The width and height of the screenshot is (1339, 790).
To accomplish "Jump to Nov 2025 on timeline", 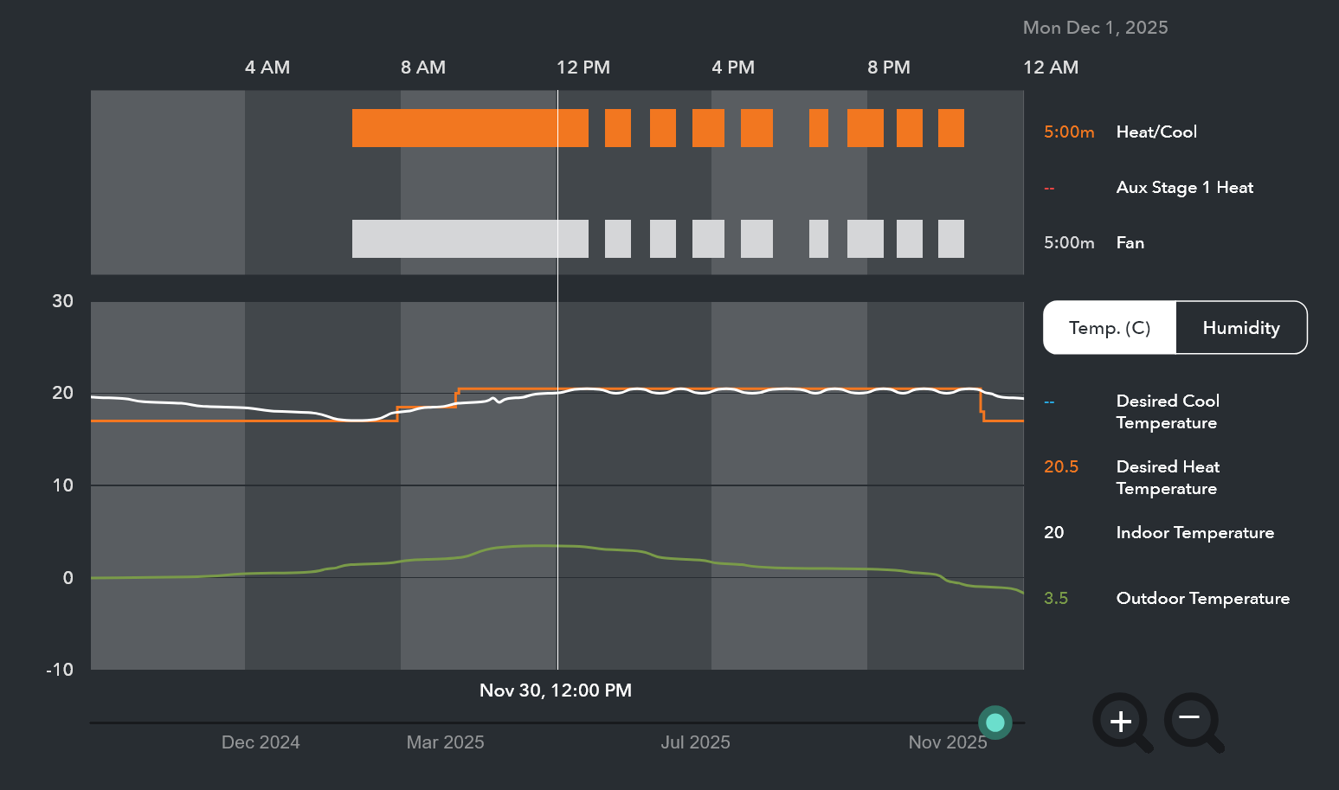I will [947, 742].
